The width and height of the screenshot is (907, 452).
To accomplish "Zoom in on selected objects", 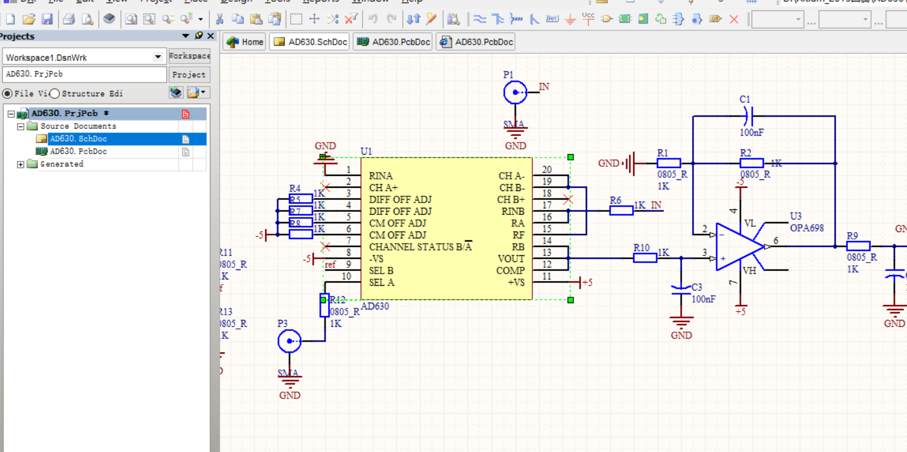I will [x=168, y=19].
